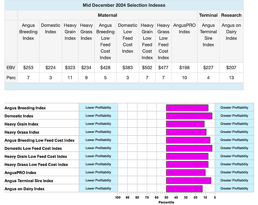This screenshot has height=205, width=258.
Task: Click the $198 EBV value
Action: tap(184, 67)
